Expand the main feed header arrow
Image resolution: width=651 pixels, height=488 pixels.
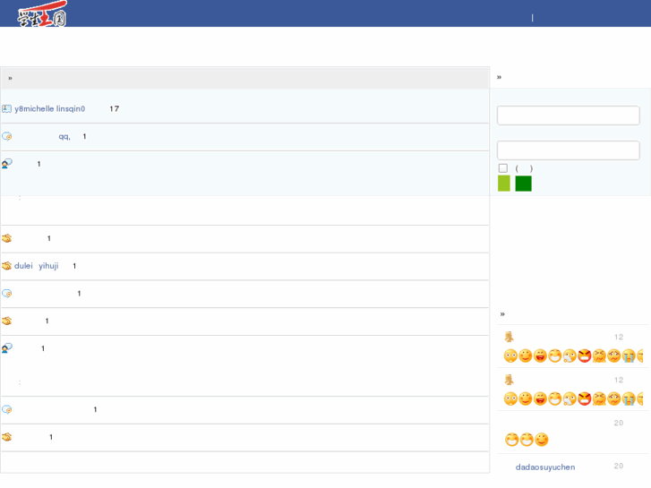(x=10, y=78)
